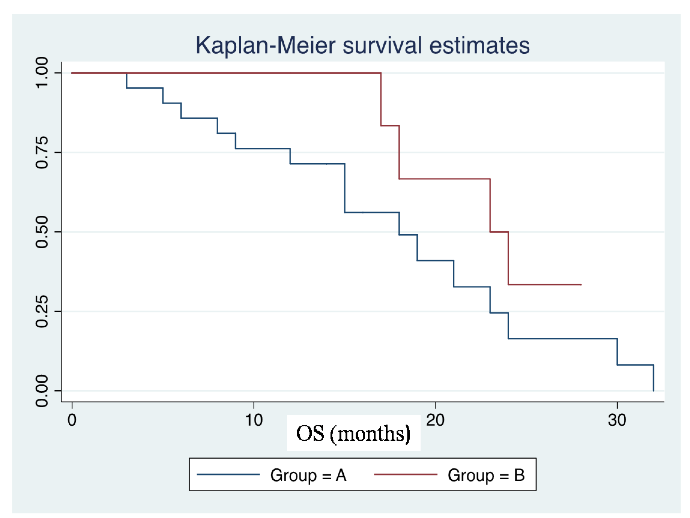Click the 0 tick label on x-axis
Screen dimensions: 690x518
coord(72,420)
